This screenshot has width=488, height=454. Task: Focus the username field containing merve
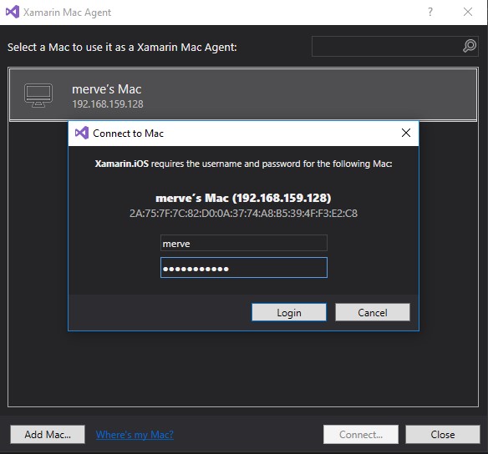[244, 243]
